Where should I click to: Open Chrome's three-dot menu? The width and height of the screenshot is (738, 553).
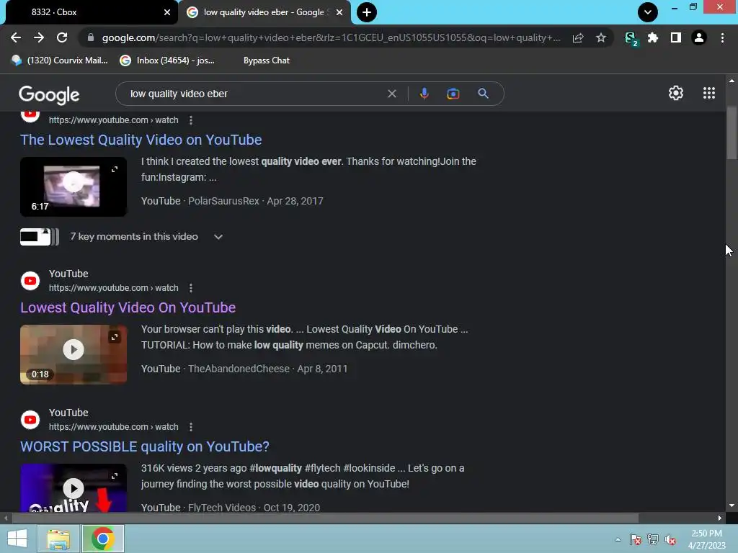point(722,37)
